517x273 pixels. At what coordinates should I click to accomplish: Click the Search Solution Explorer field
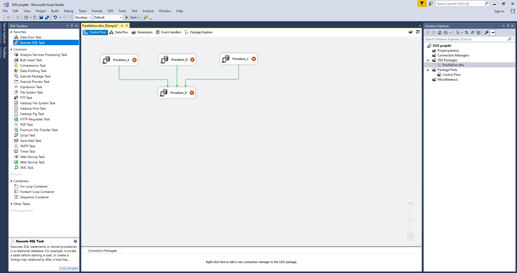466,39
